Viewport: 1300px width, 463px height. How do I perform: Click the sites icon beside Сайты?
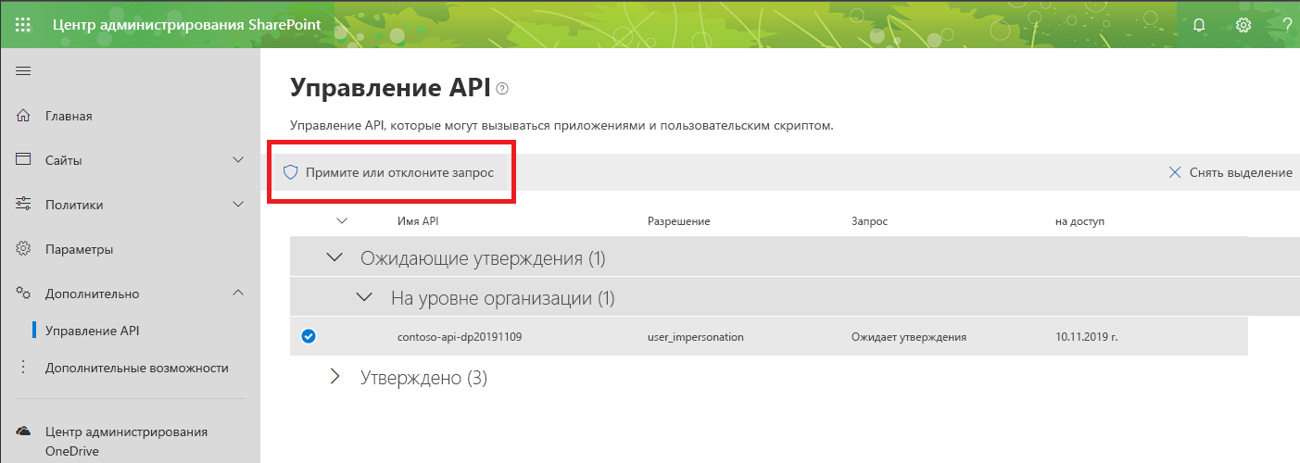tap(24, 160)
